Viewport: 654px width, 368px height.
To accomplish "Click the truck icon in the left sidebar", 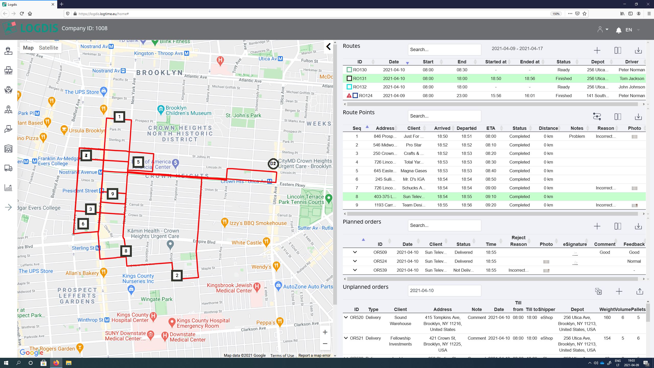I will (x=8, y=168).
